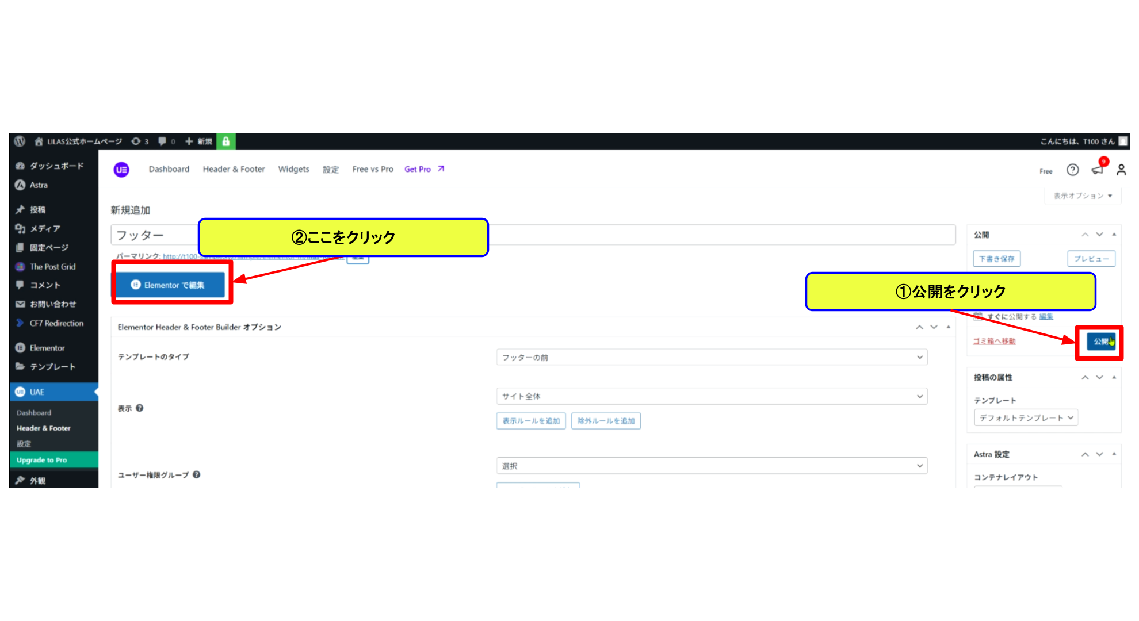The image size is (1139, 621).
Task: Switch to top Header & Footer tab
Action: [x=234, y=169]
